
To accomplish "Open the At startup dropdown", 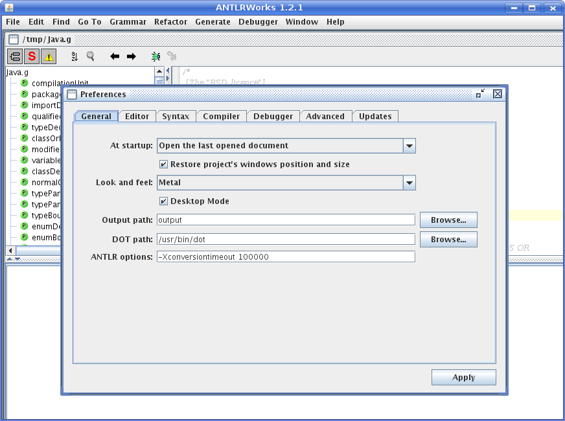I will [x=409, y=146].
